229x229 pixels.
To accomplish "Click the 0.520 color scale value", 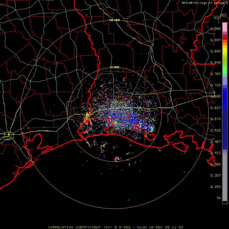I will (x=216, y=131).
